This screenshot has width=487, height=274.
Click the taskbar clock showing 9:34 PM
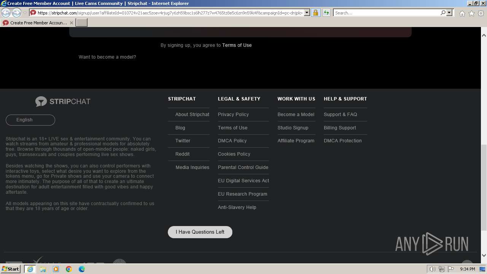[467, 269]
